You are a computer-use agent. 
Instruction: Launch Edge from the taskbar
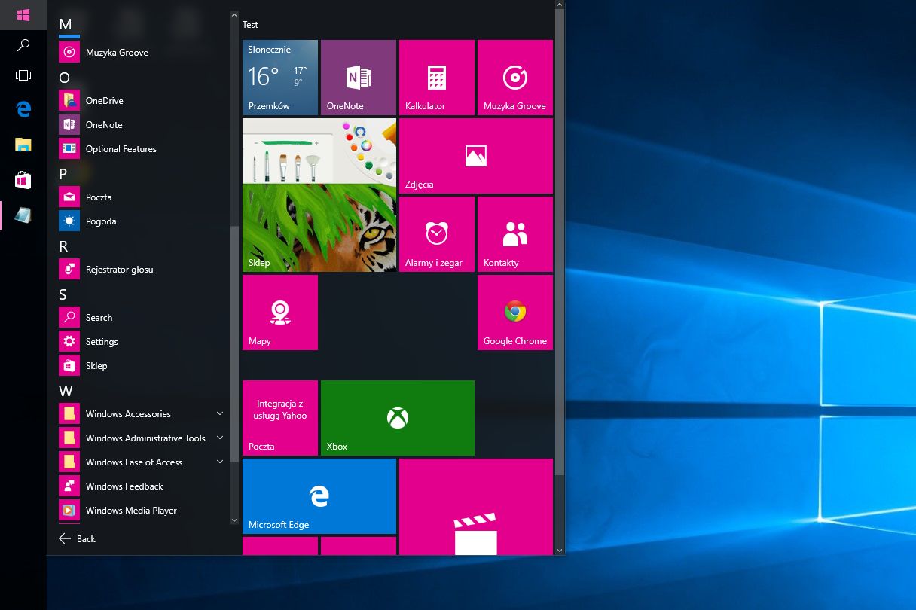tap(23, 109)
